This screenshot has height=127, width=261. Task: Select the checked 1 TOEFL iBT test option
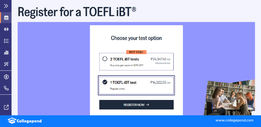click(x=105, y=82)
